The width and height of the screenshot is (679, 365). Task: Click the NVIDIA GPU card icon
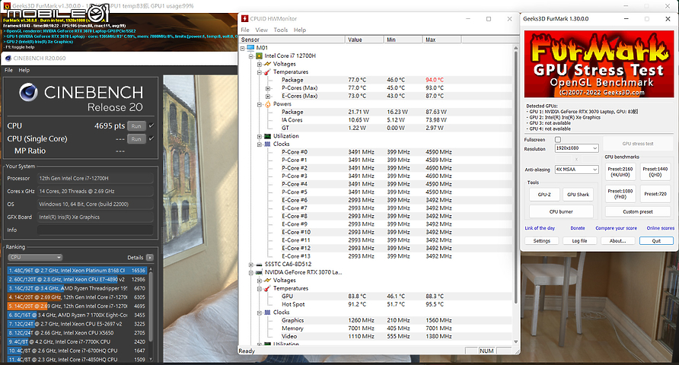point(259,272)
